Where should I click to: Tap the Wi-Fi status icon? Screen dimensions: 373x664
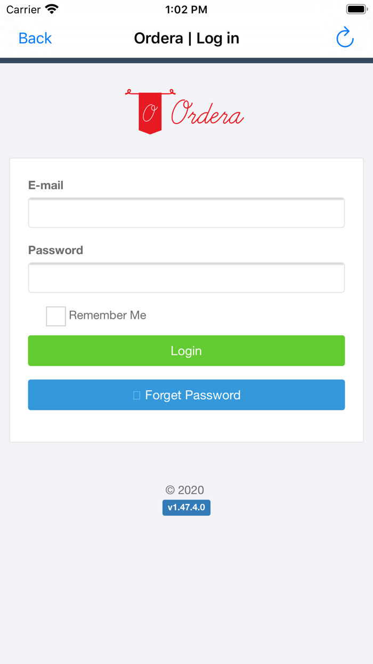click(52, 10)
